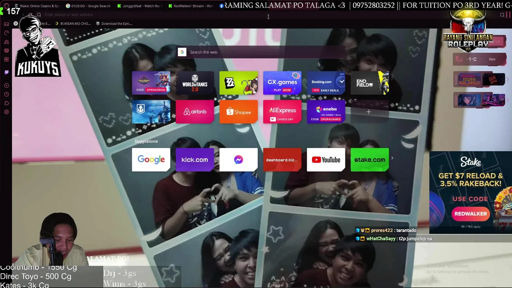Open the Stake reload and rakeback ad
This screenshot has width=512, height=288.
[470, 192]
